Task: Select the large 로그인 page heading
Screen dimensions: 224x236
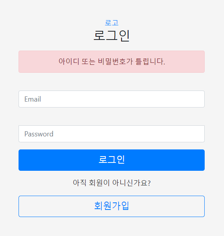Action: pyautogui.click(x=112, y=36)
